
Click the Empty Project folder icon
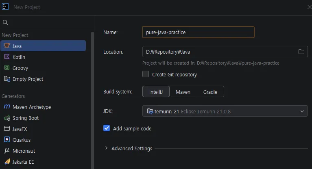tap(7, 79)
